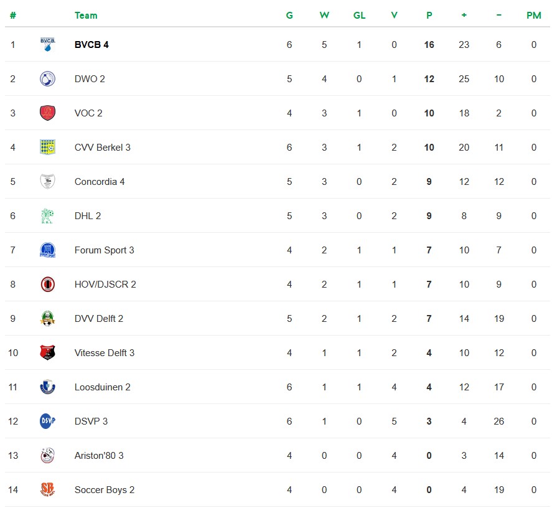
Task: Open the Ariston'80 3 team name
Action: (99, 456)
